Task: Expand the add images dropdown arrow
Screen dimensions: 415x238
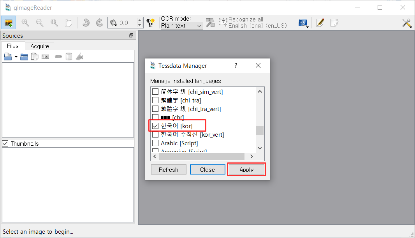Action: tap(16, 56)
